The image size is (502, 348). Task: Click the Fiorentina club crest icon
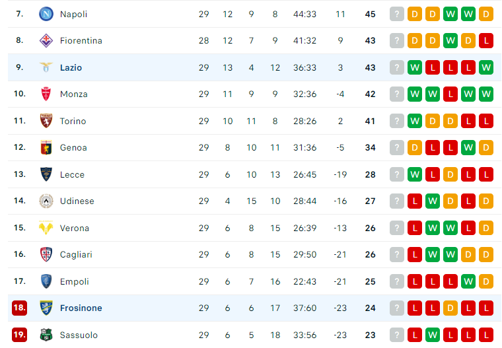46,41
